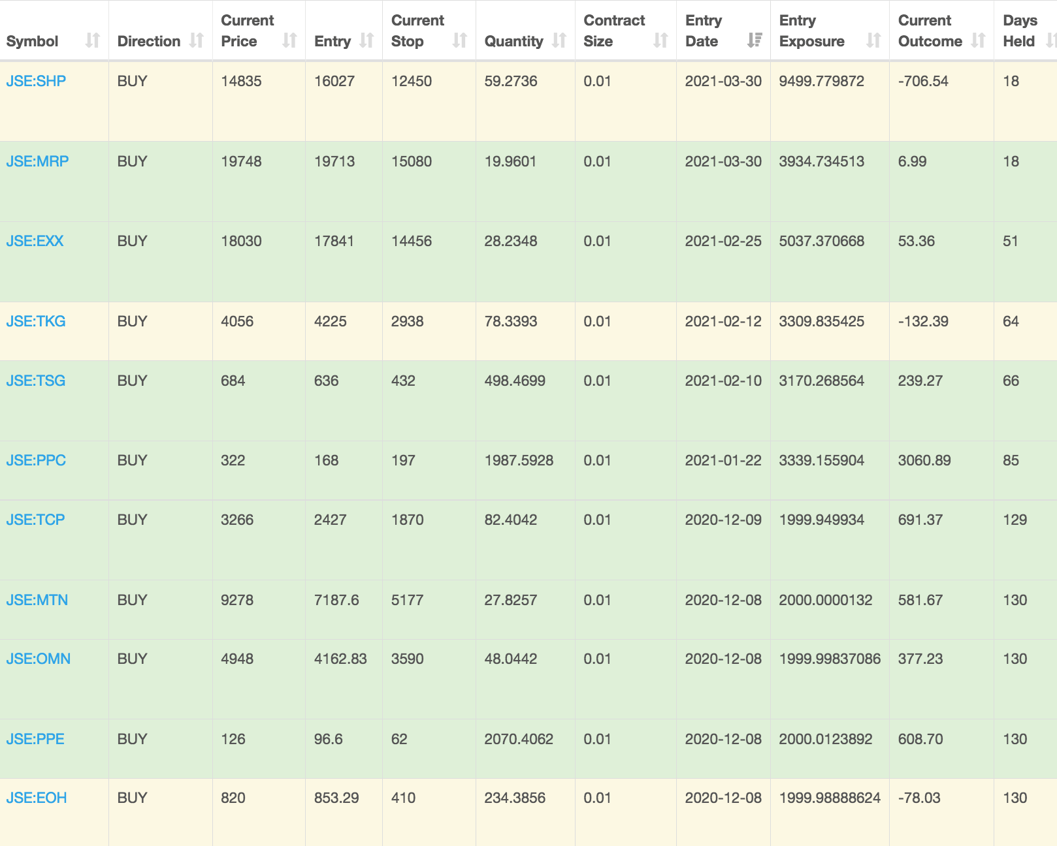Select current stop 14456 cell
The width and height of the screenshot is (1057, 846).
pyautogui.click(x=412, y=241)
